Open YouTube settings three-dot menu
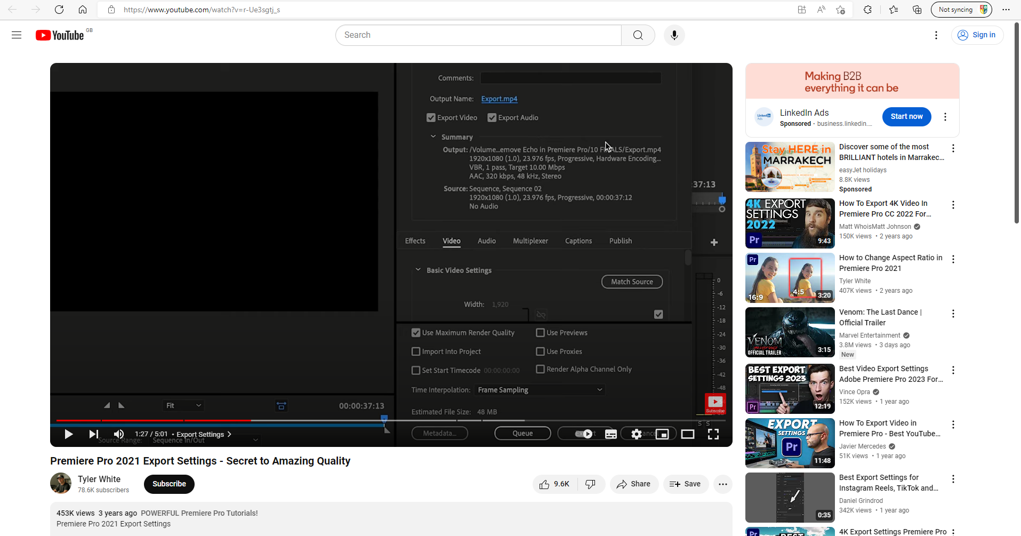This screenshot has width=1021, height=536. coord(936,35)
